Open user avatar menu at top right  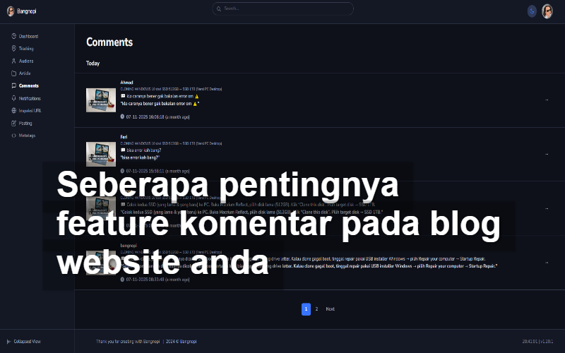[x=547, y=11]
